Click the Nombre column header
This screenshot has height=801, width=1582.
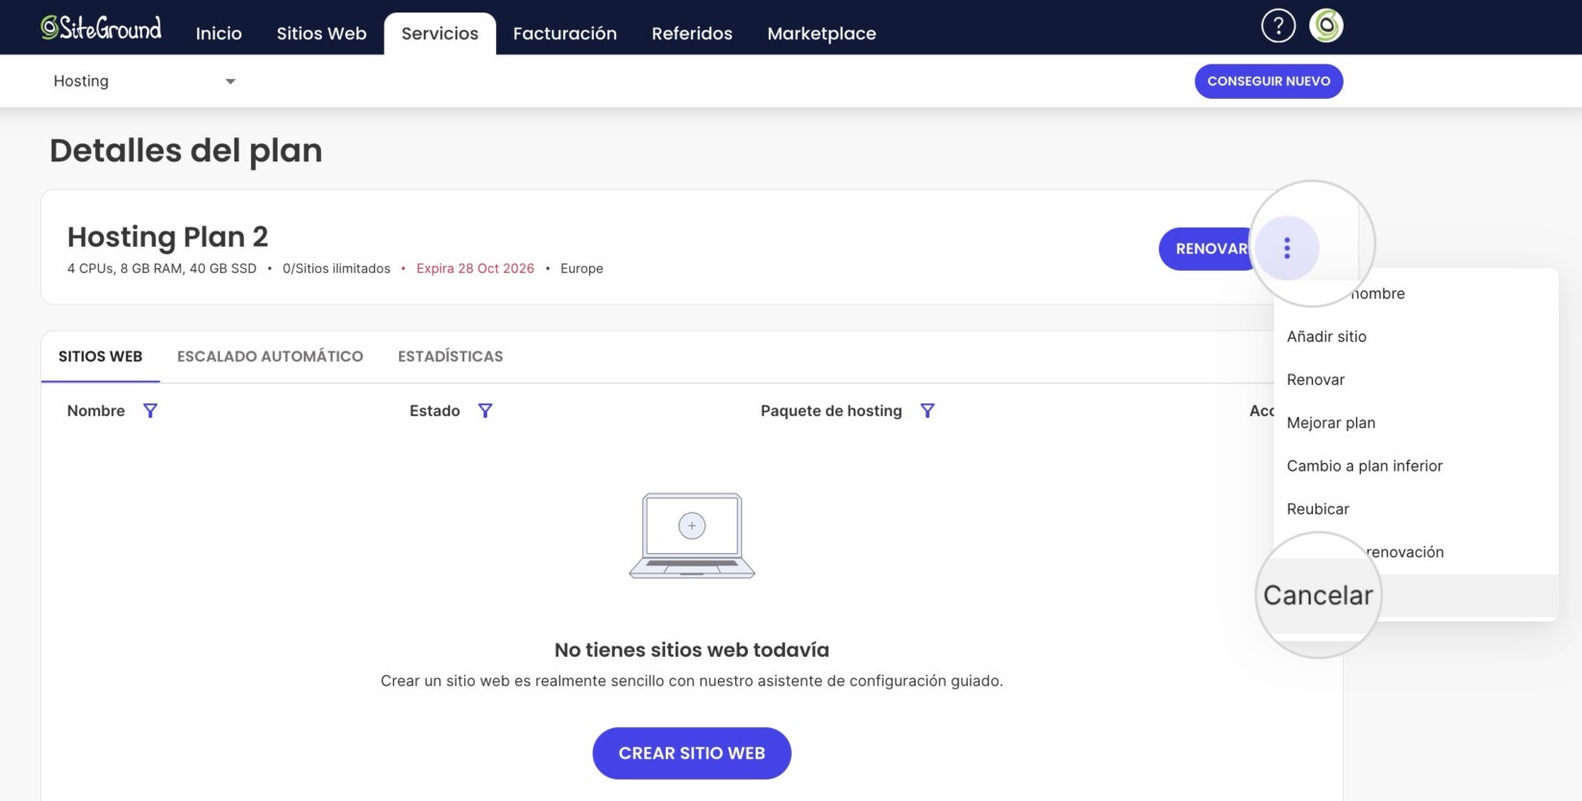[96, 411]
